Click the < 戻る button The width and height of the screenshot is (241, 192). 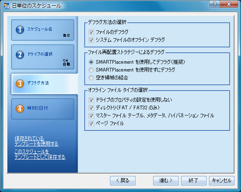[123, 180]
